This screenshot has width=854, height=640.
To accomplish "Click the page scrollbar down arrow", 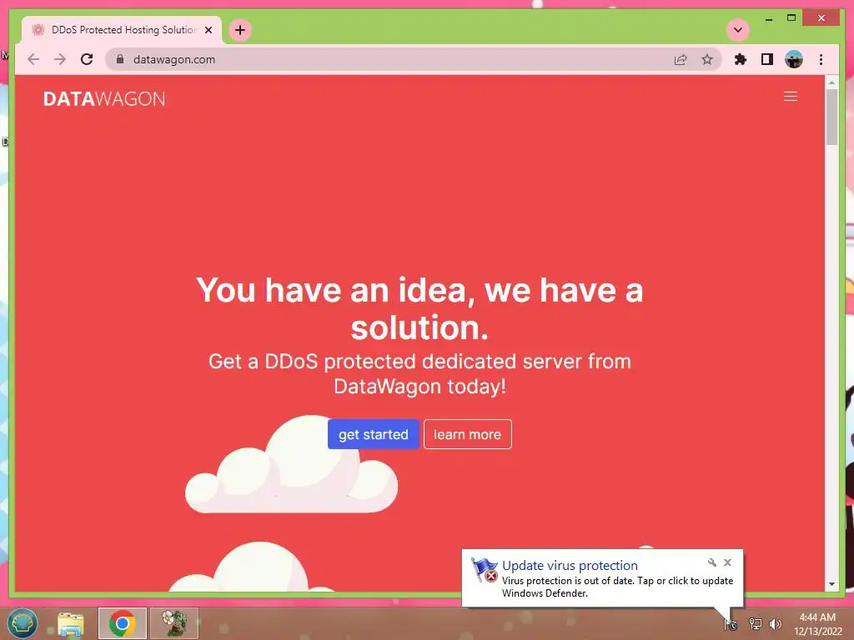I will pos(831,584).
